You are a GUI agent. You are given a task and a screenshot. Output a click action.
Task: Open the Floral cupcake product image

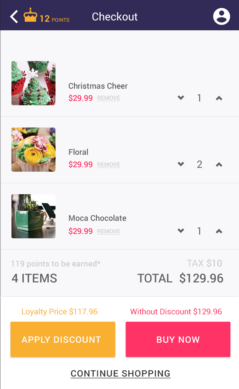33,150
